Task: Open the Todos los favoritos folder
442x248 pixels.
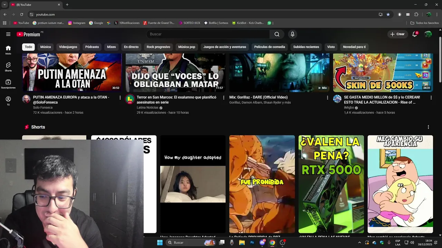Action: (x=424, y=23)
